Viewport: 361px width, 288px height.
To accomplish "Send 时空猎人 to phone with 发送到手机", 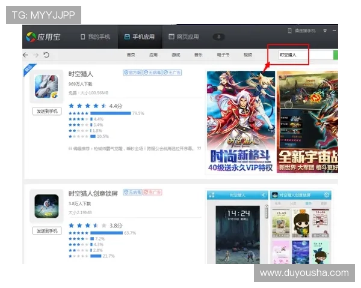I will (46, 111).
